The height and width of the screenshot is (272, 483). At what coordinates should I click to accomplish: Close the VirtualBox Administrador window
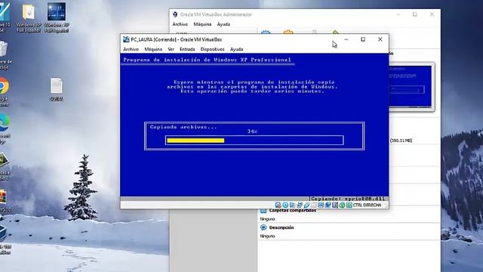432,14
